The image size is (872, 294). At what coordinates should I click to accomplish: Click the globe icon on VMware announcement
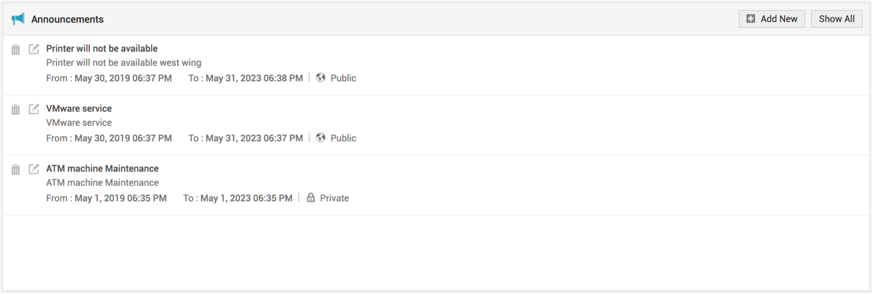pos(321,138)
